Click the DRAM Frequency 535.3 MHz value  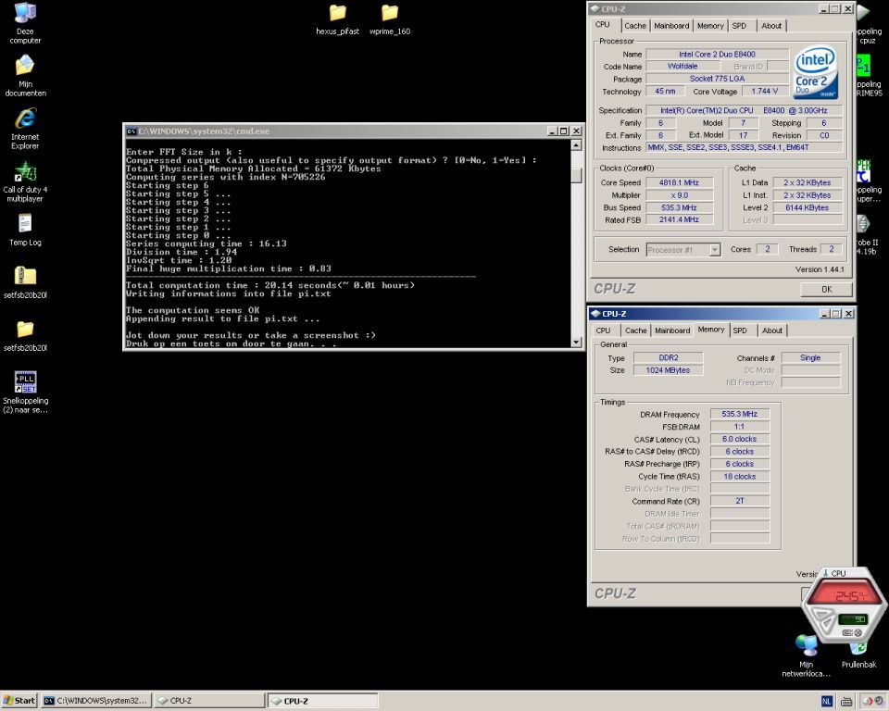tap(739, 414)
